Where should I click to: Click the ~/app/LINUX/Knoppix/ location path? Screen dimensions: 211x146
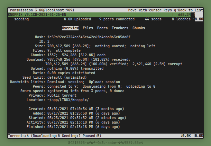coord(68,100)
